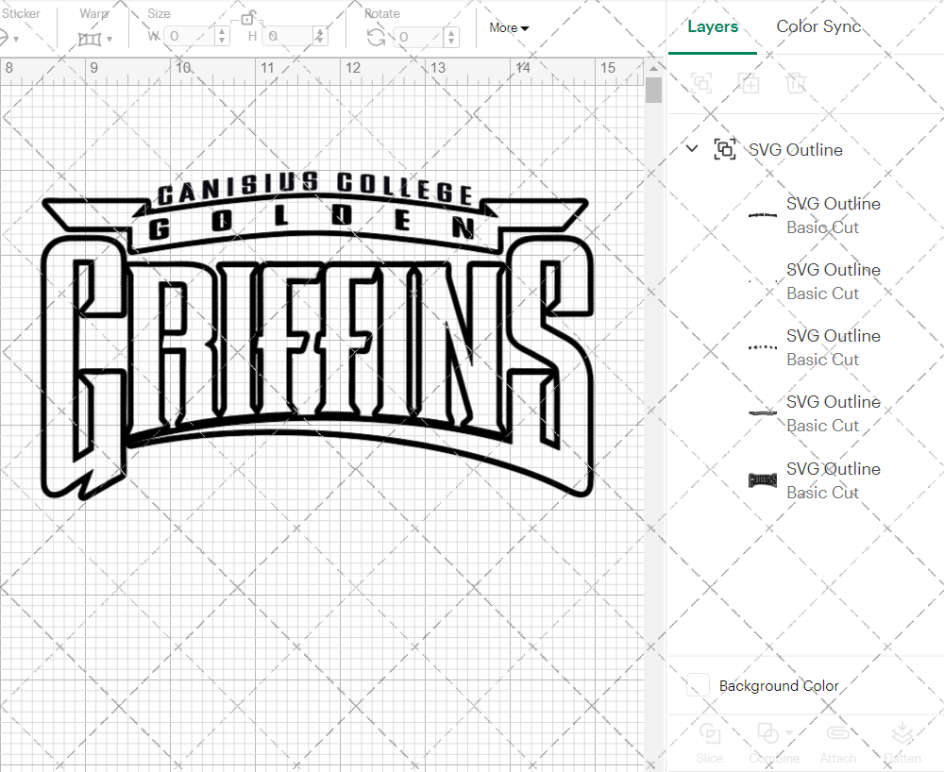Switch to the Color Sync tab

[x=818, y=26]
